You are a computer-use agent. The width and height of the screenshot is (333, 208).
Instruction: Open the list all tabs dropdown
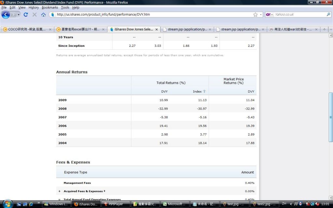(x=331, y=29)
